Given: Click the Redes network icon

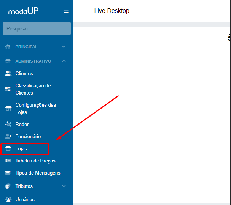Looking at the screenshot, I should [8, 124].
